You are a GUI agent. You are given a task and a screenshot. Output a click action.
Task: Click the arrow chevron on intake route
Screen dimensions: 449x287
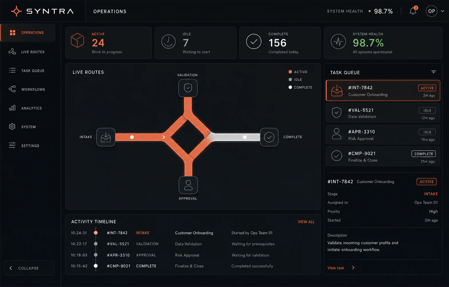point(164,137)
